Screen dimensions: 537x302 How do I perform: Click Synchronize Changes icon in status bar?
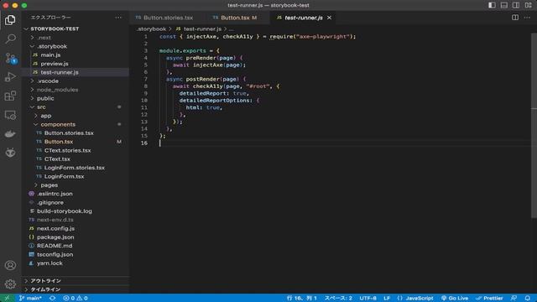pyautogui.click(x=52, y=298)
